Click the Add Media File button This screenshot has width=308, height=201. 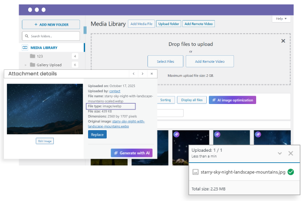(x=141, y=24)
